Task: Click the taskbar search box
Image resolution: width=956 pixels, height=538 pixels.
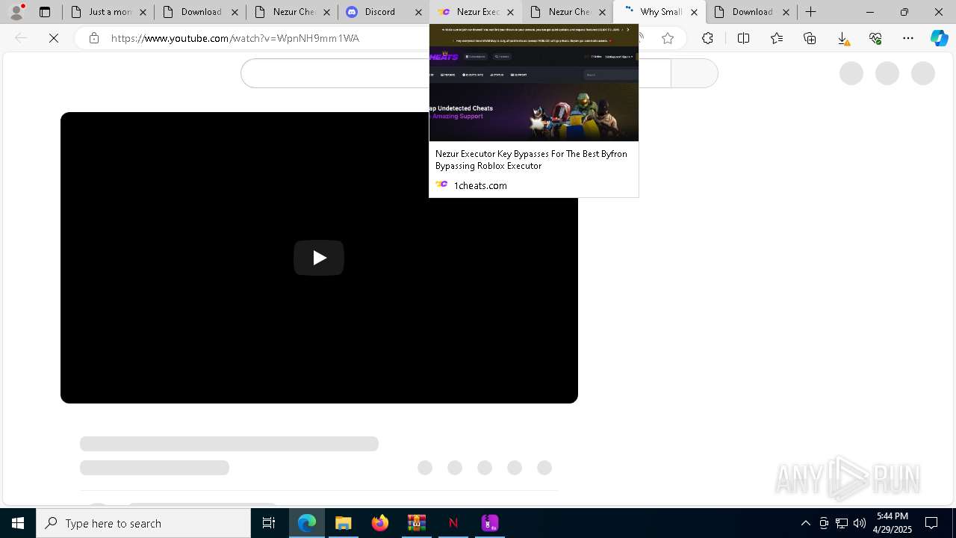Action: [x=143, y=523]
